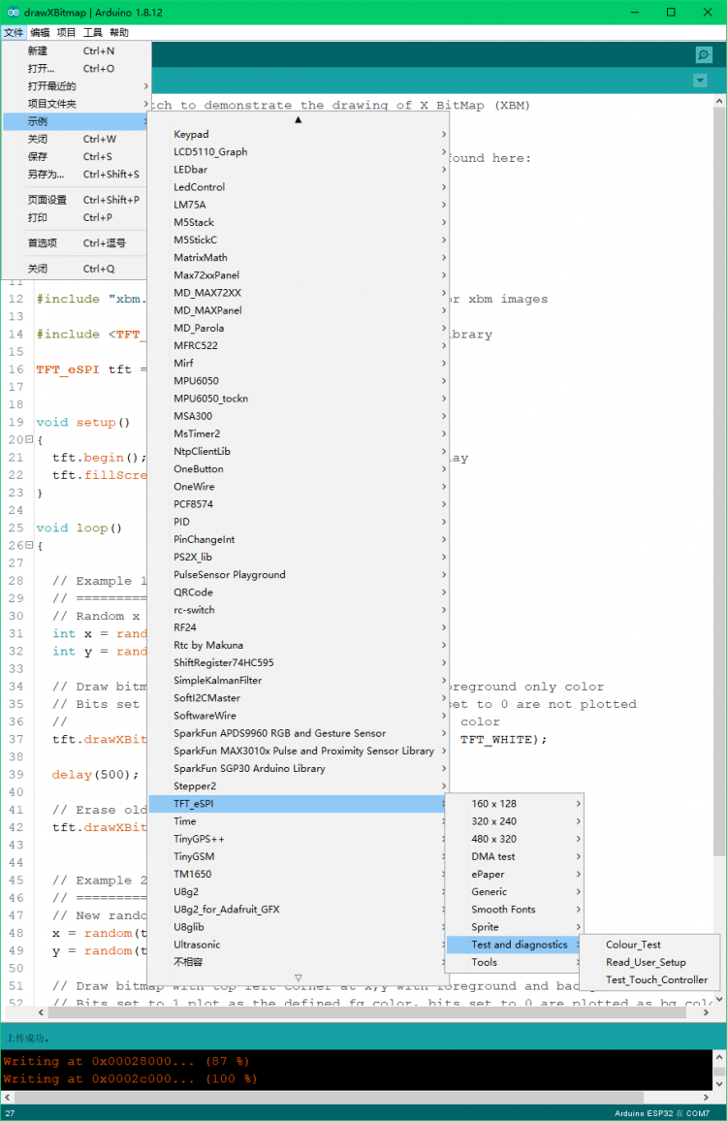
Task: Collapse the loop function fold marker
Action: tap(29, 545)
